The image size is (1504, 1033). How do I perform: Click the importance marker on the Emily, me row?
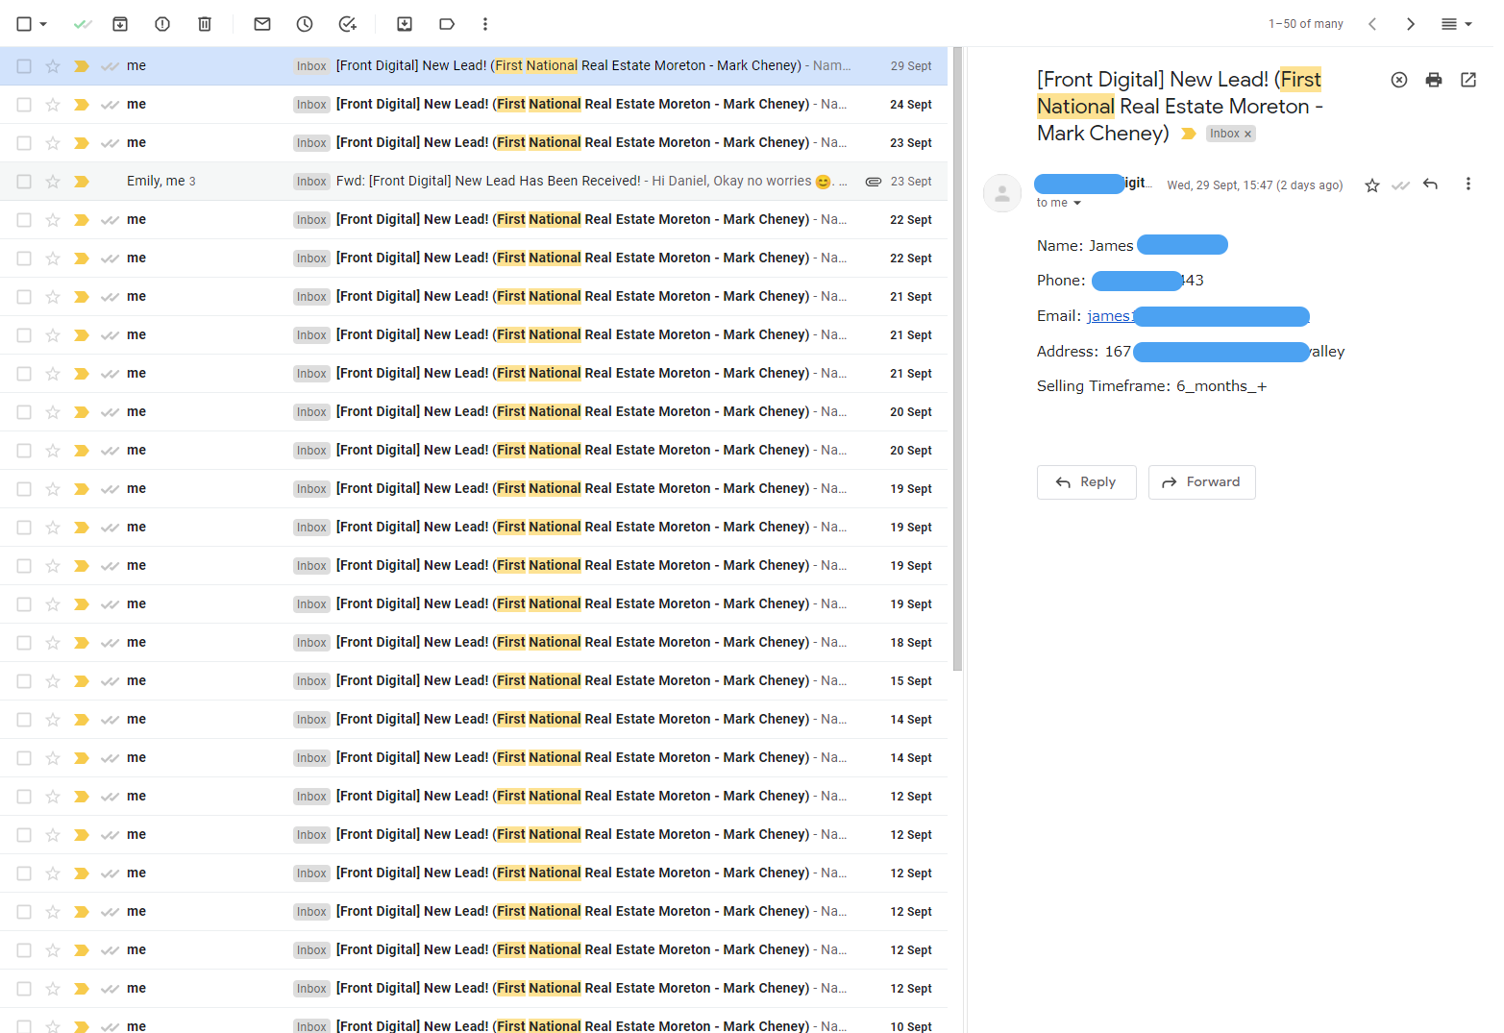click(x=82, y=182)
